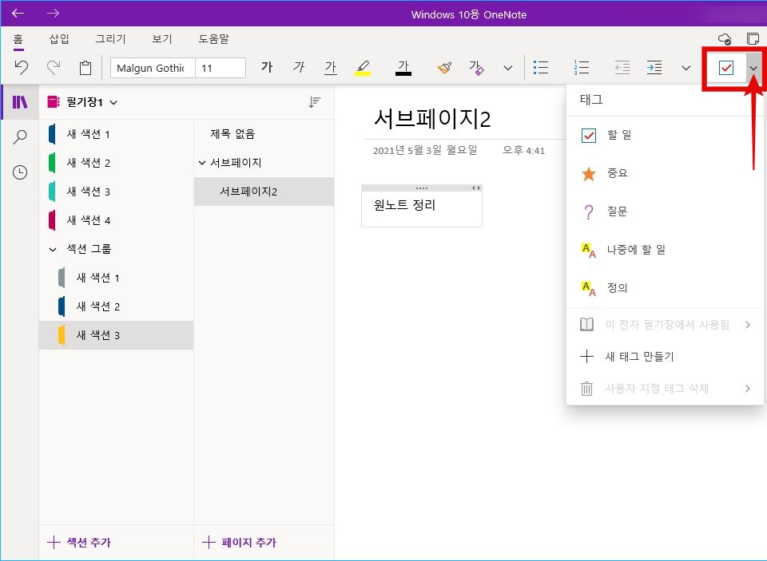The width and height of the screenshot is (767, 561).
Task: Switch to the 삽입 tab
Action: tap(59, 38)
